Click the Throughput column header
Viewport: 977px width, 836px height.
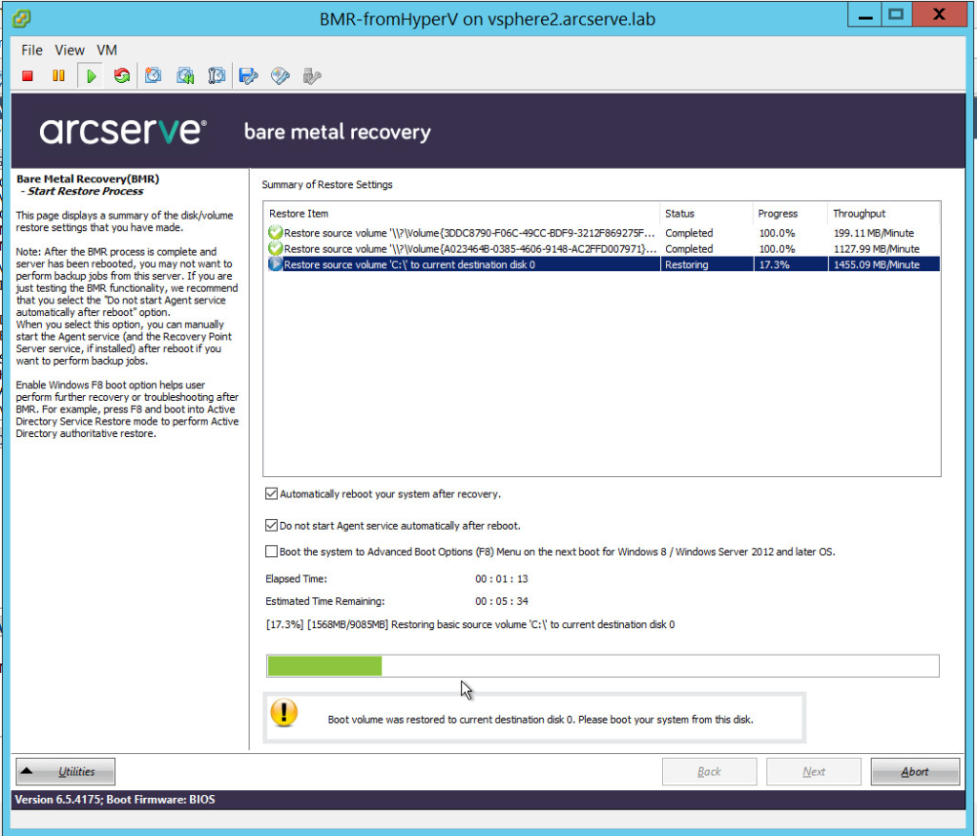click(x=883, y=213)
